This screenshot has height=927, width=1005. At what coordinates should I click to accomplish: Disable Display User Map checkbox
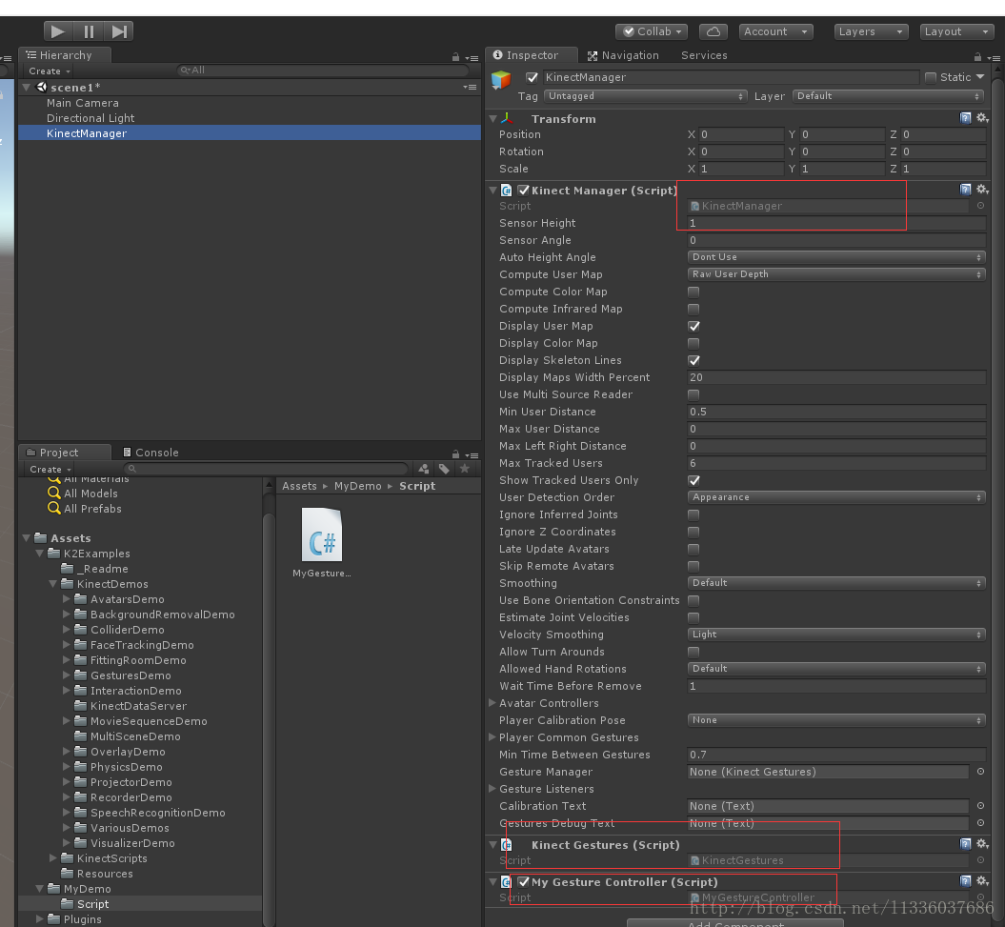tap(693, 327)
